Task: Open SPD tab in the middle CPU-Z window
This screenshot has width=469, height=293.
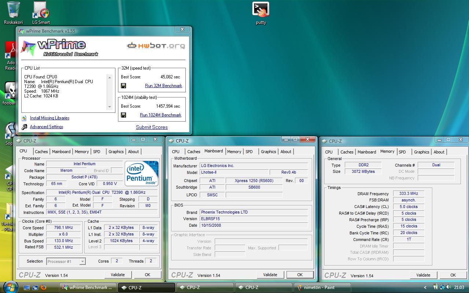Action: (249, 152)
